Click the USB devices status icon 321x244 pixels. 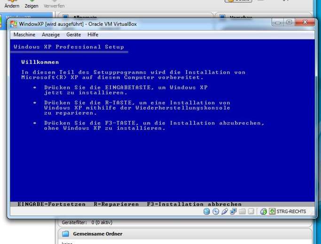click(x=224, y=211)
